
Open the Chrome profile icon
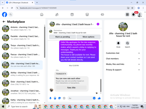(139, 8)
